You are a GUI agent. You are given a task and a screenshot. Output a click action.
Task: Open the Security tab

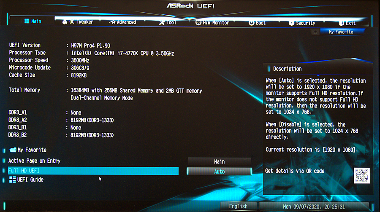click(x=302, y=23)
